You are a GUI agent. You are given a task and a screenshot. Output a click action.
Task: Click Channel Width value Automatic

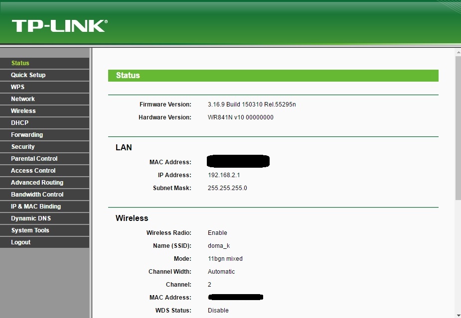click(221, 272)
